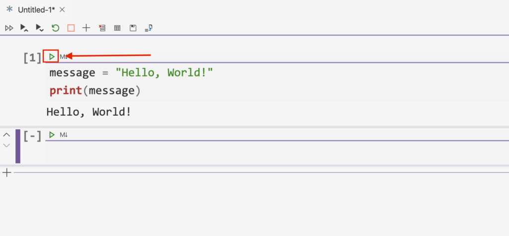Convert the empty [-] cell to markdown
This screenshot has width=509, height=236.
point(63,135)
